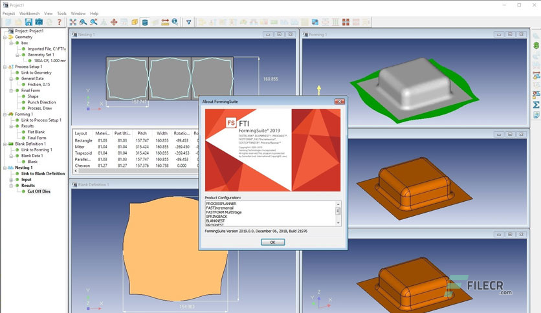Screen dimensions: 541x313
Task: Open the Project menu
Action: [x=8, y=14]
